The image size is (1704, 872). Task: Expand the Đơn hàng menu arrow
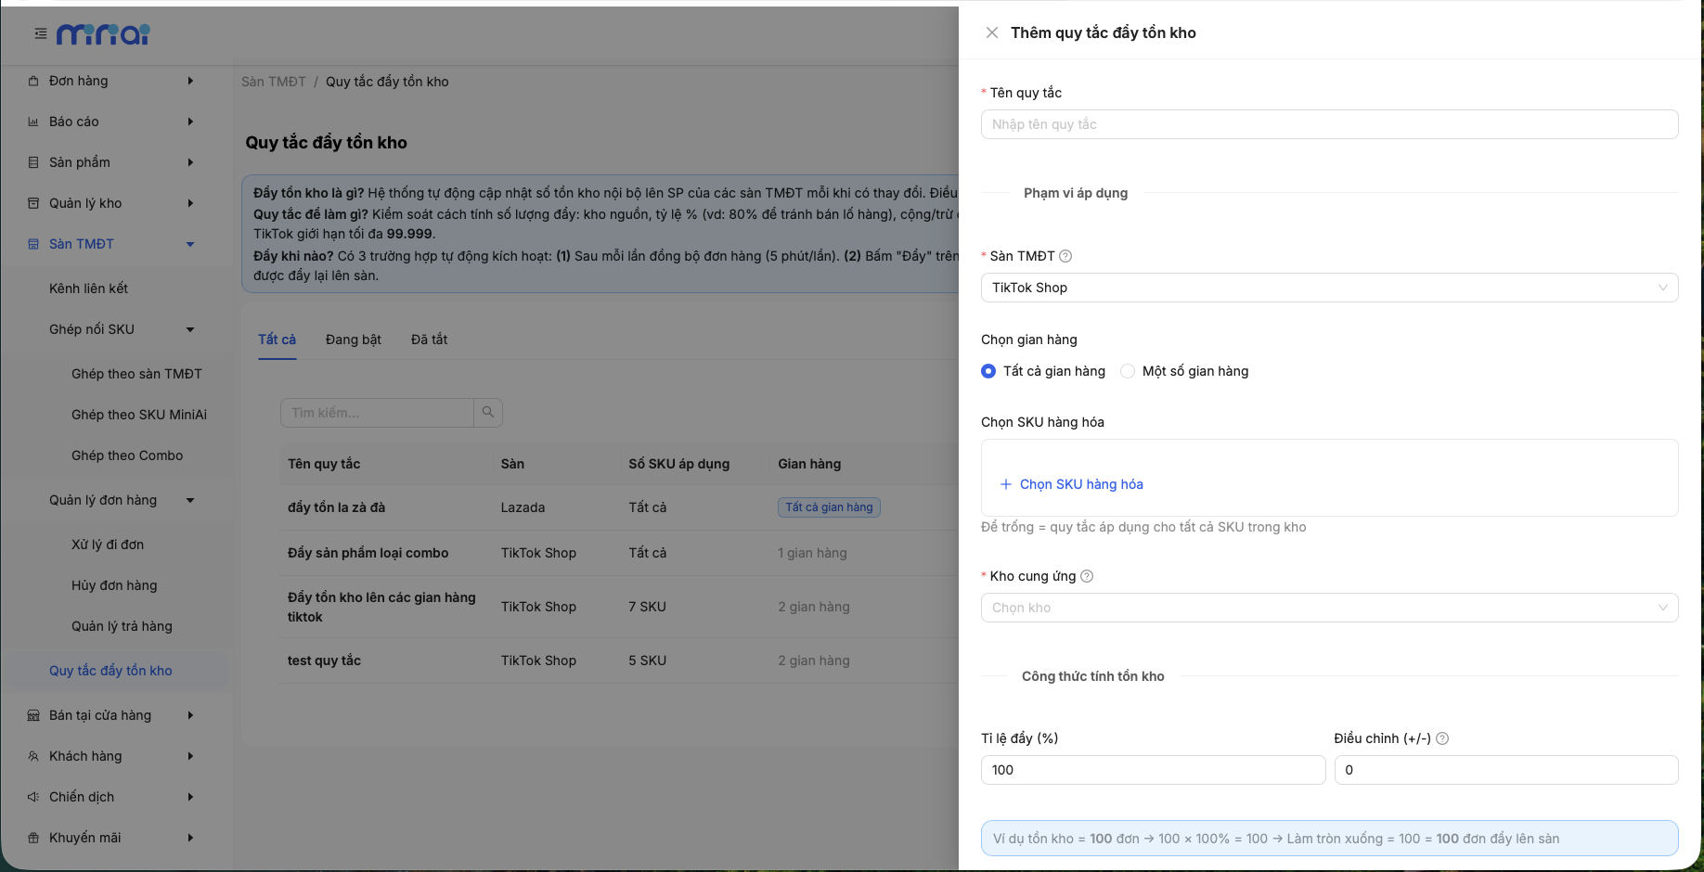pos(190,81)
